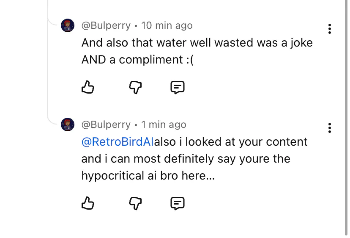Image resolution: width=350 pixels, height=238 pixels.
Task: Click the 'hypocritical ai bro here...' text line
Action: pyautogui.click(x=148, y=176)
